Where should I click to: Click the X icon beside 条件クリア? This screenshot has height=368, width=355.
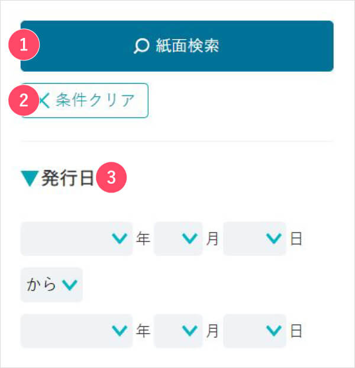coord(44,101)
